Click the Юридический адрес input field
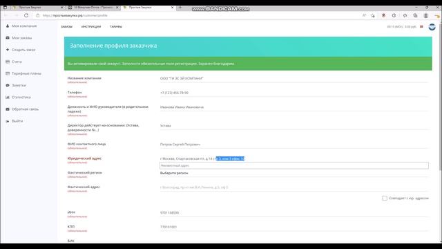Image resolution: width=442 pixels, height=249 pixels. [x=294, y=158]
